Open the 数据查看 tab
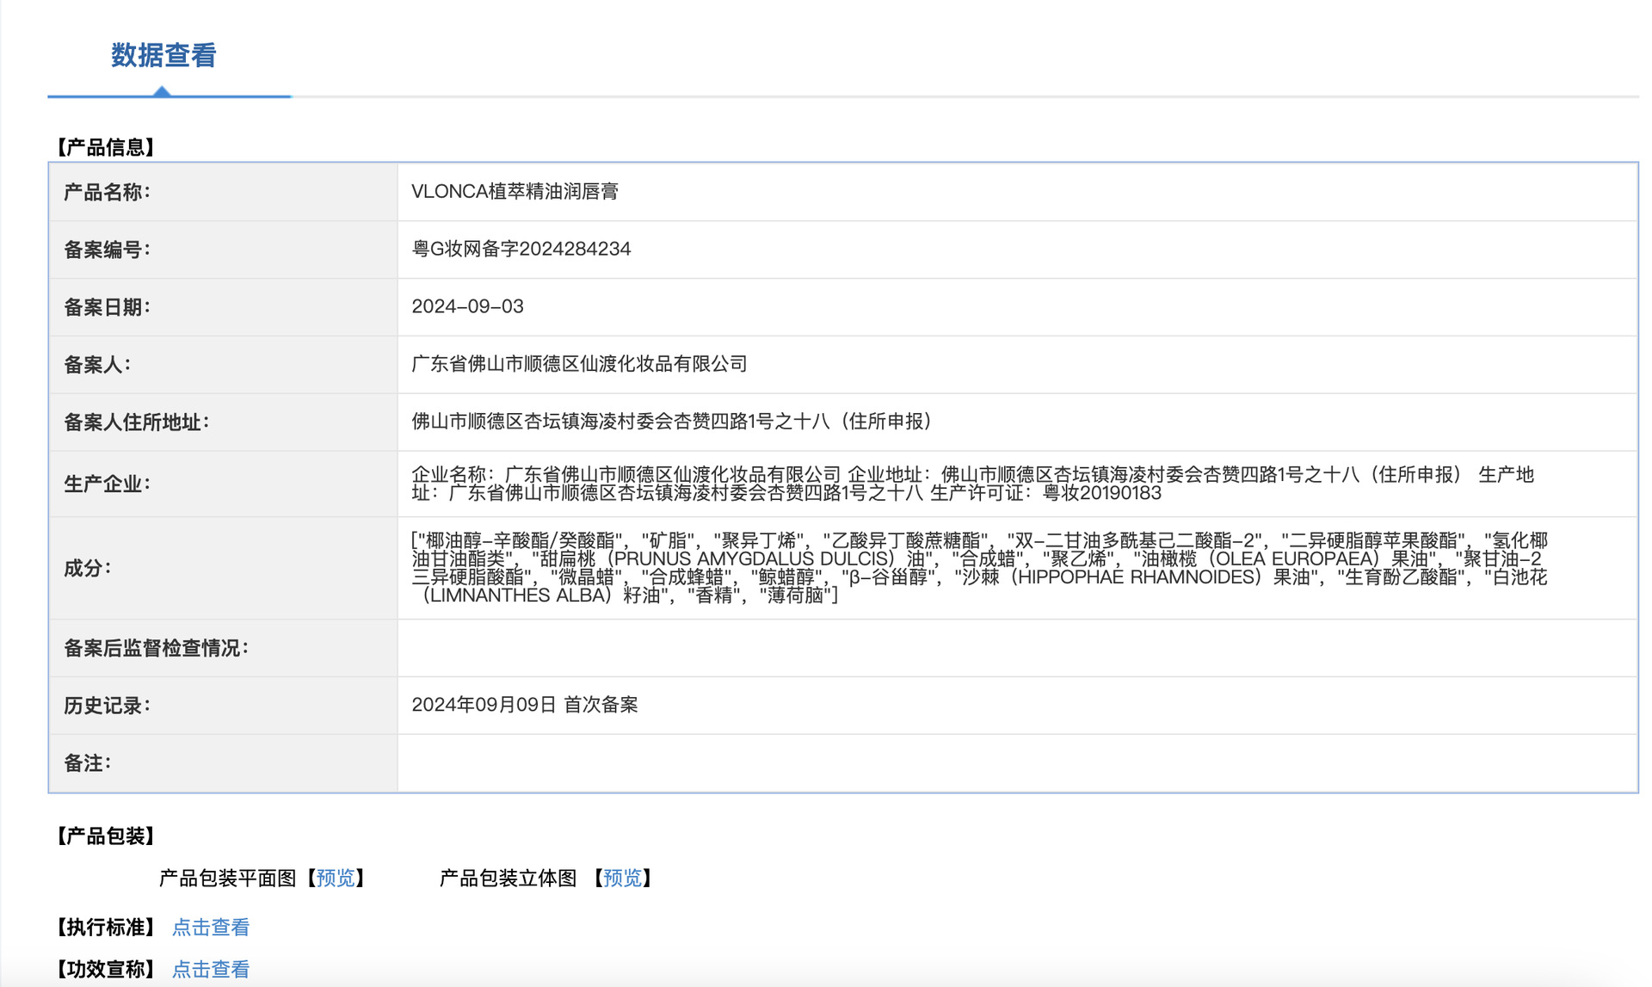The image size is (1652, 987). click(x=163, y=56)
